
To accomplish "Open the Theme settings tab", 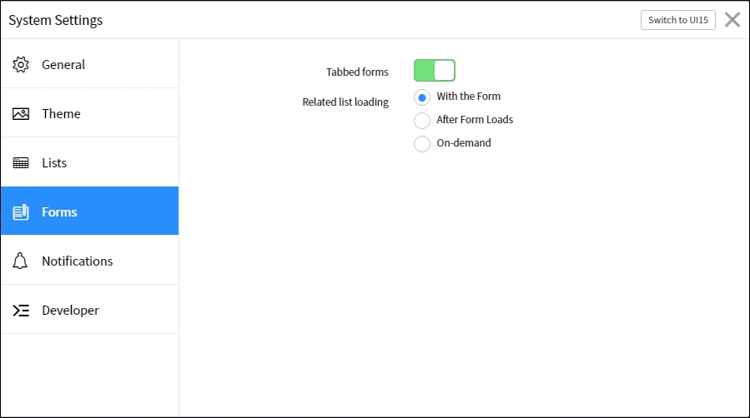I will click(89, 113).
